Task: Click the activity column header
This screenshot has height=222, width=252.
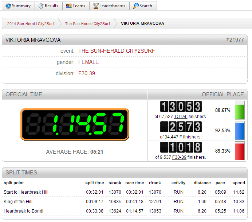Action: point(178,183)
